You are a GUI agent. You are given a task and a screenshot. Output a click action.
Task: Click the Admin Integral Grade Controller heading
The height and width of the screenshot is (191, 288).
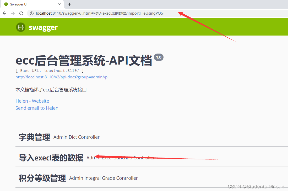(x=103, y=178)
